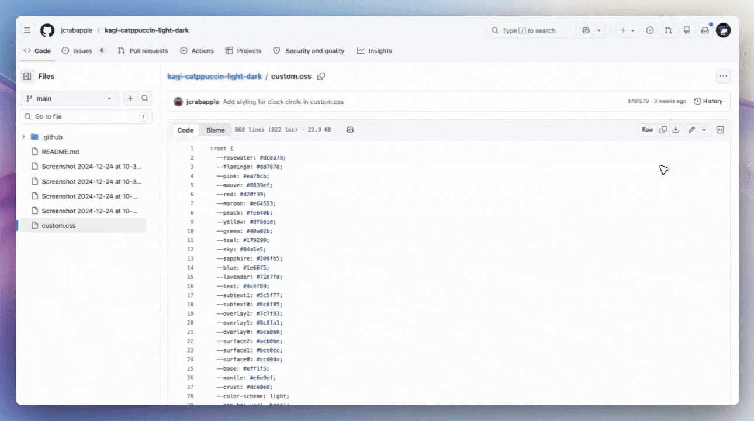Ask Copilot about this file icon
This screenshot has width=754, height=421.
(350, 130)
